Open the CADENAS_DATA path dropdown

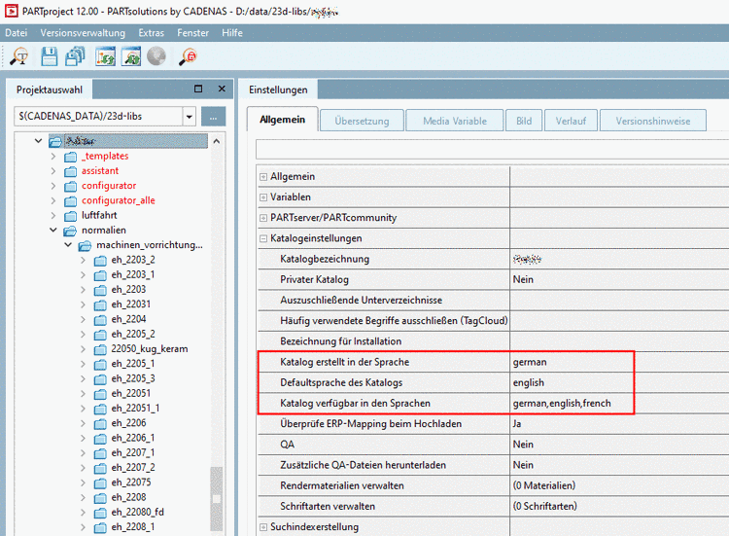coord(189,117)
